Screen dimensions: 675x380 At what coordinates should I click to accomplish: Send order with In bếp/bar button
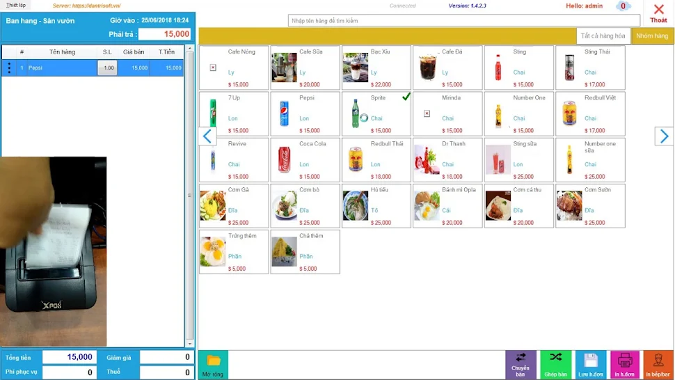tap(658, 365)
